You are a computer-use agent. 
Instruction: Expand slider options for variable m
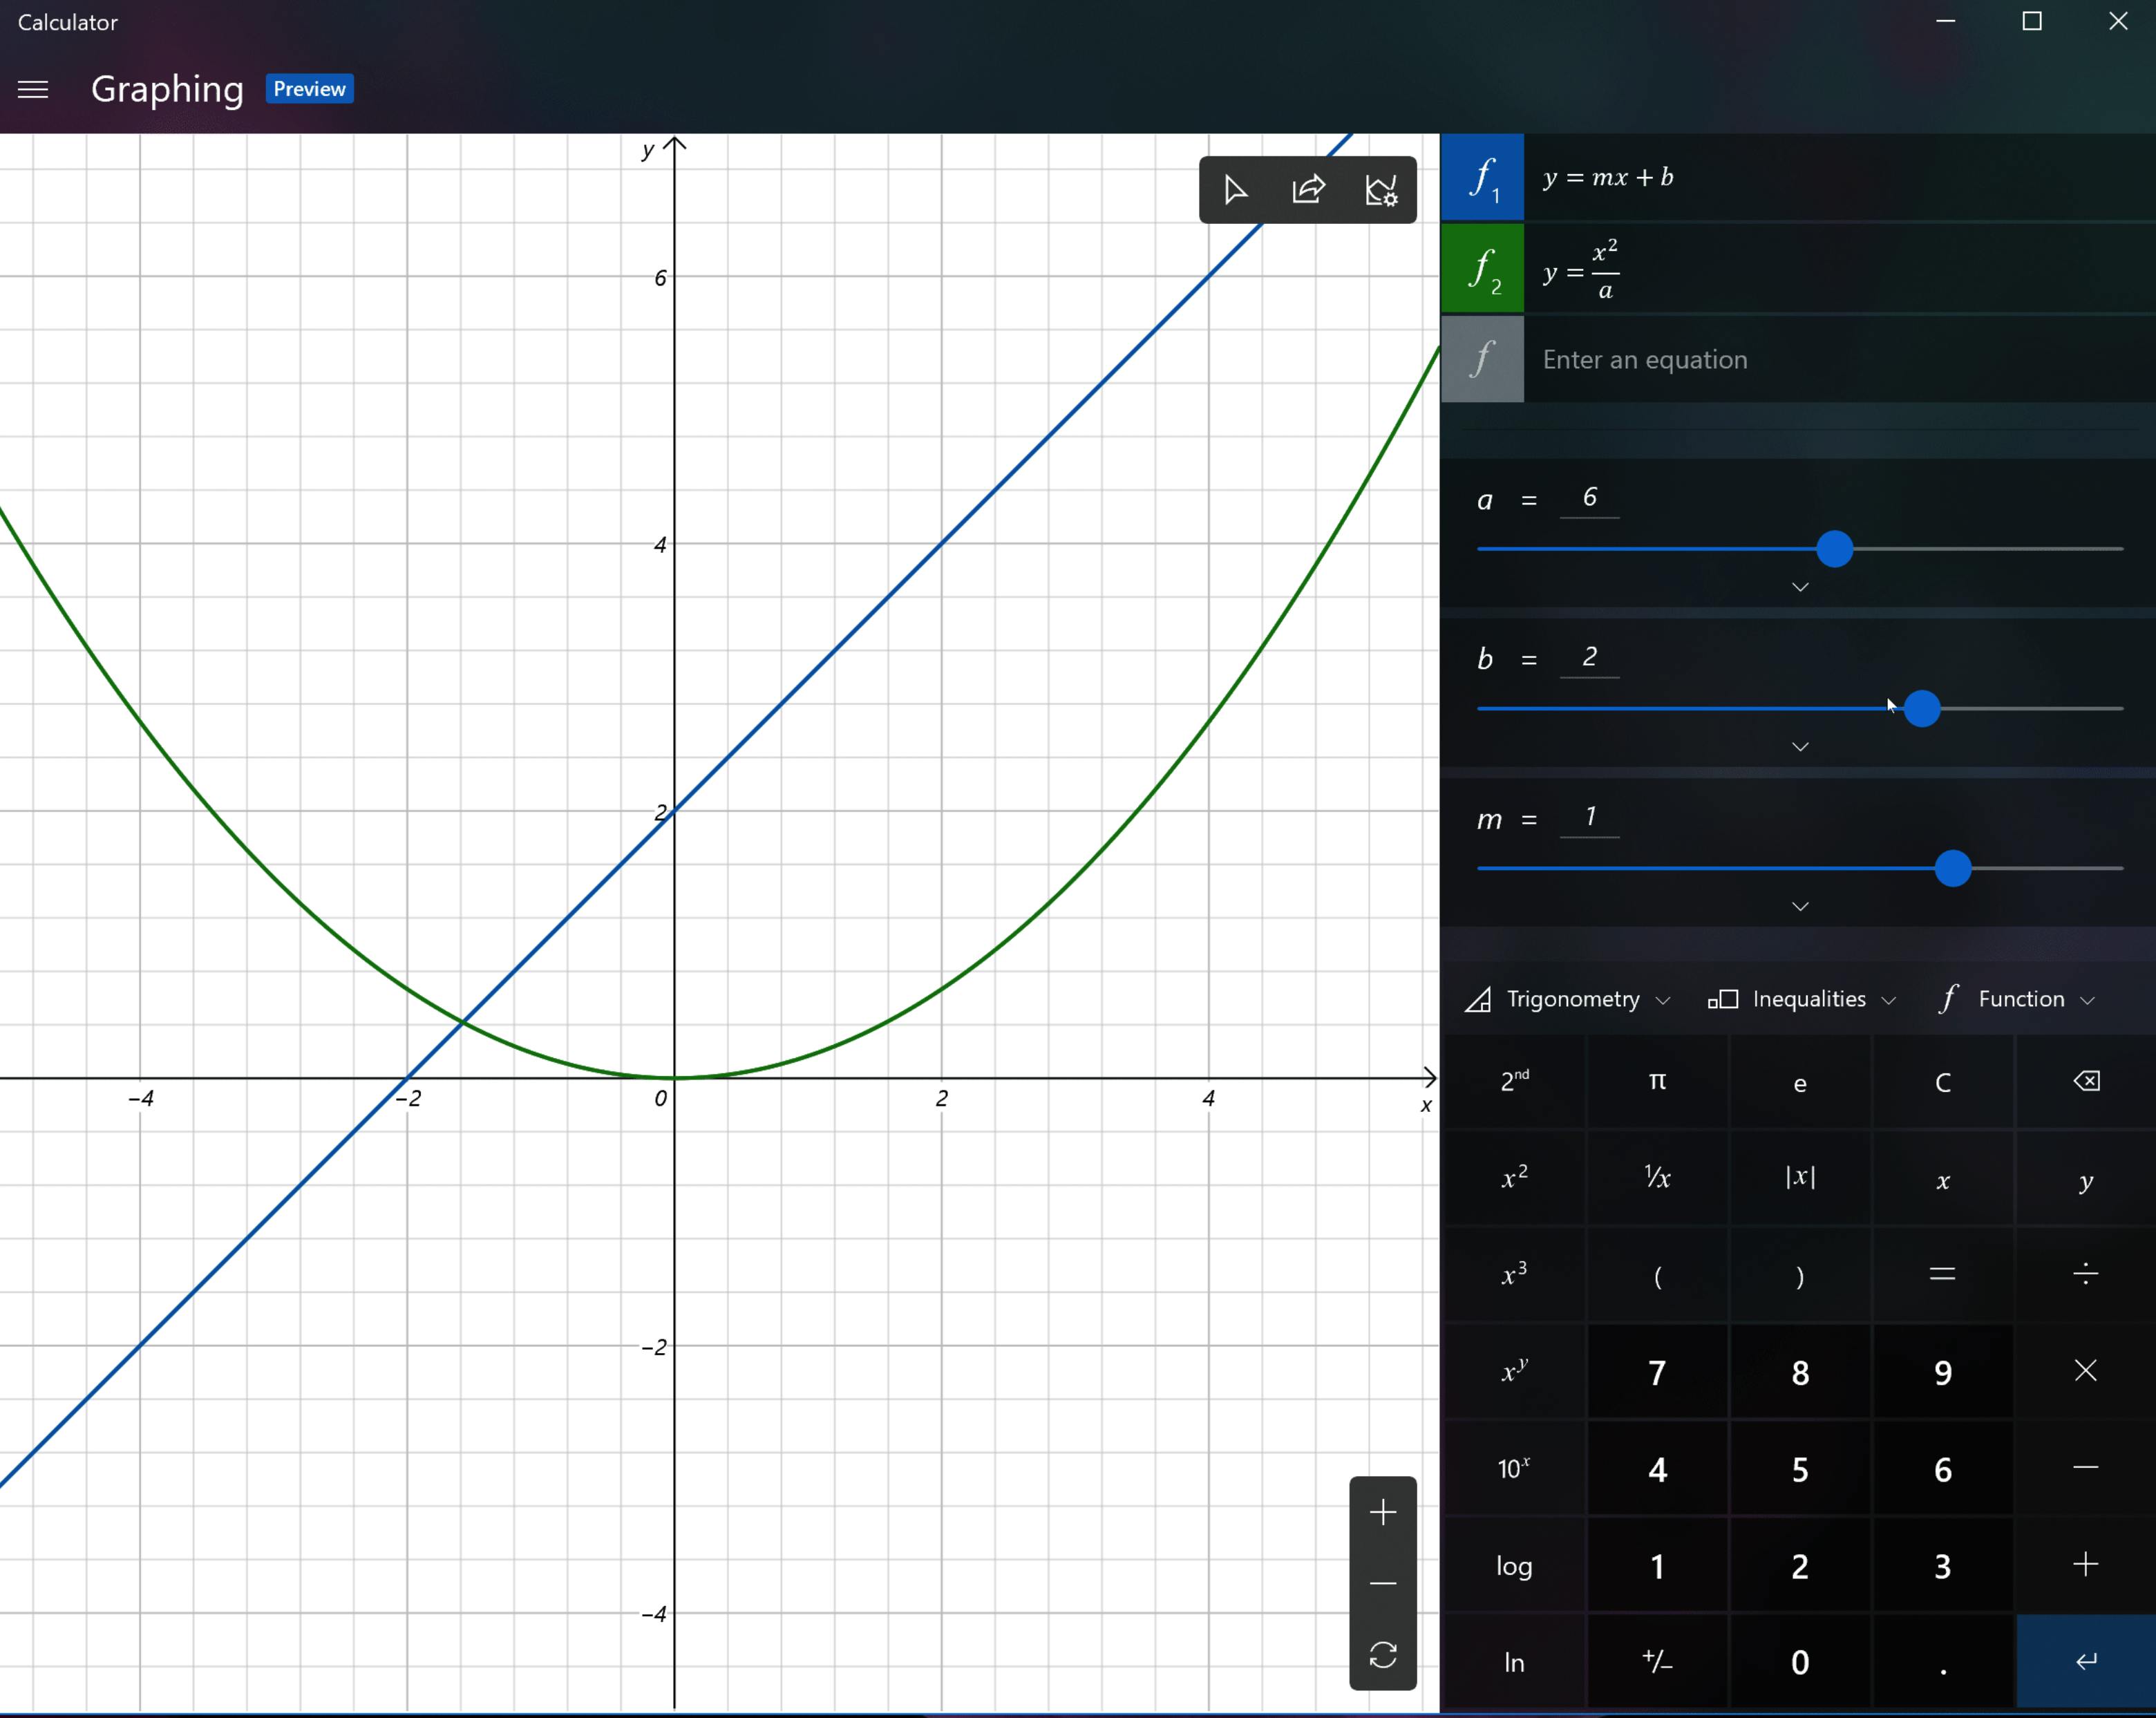point(1799,907)
